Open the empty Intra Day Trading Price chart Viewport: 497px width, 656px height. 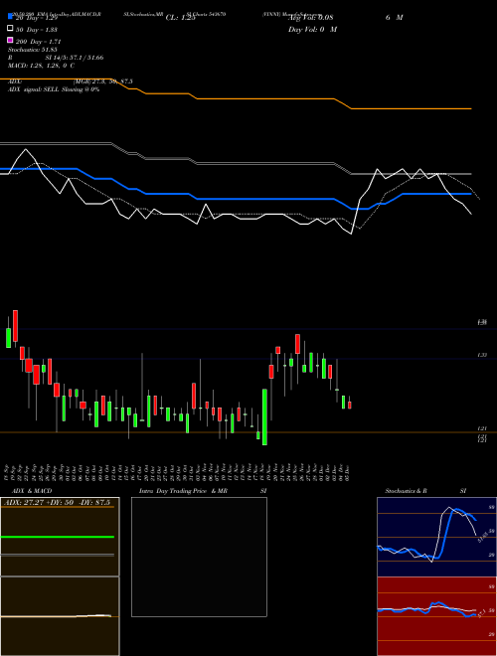click(x=199, y=557)
